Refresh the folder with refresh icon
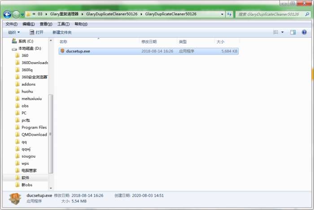Screen dimensions: 314x210 (x=229, y=14)
